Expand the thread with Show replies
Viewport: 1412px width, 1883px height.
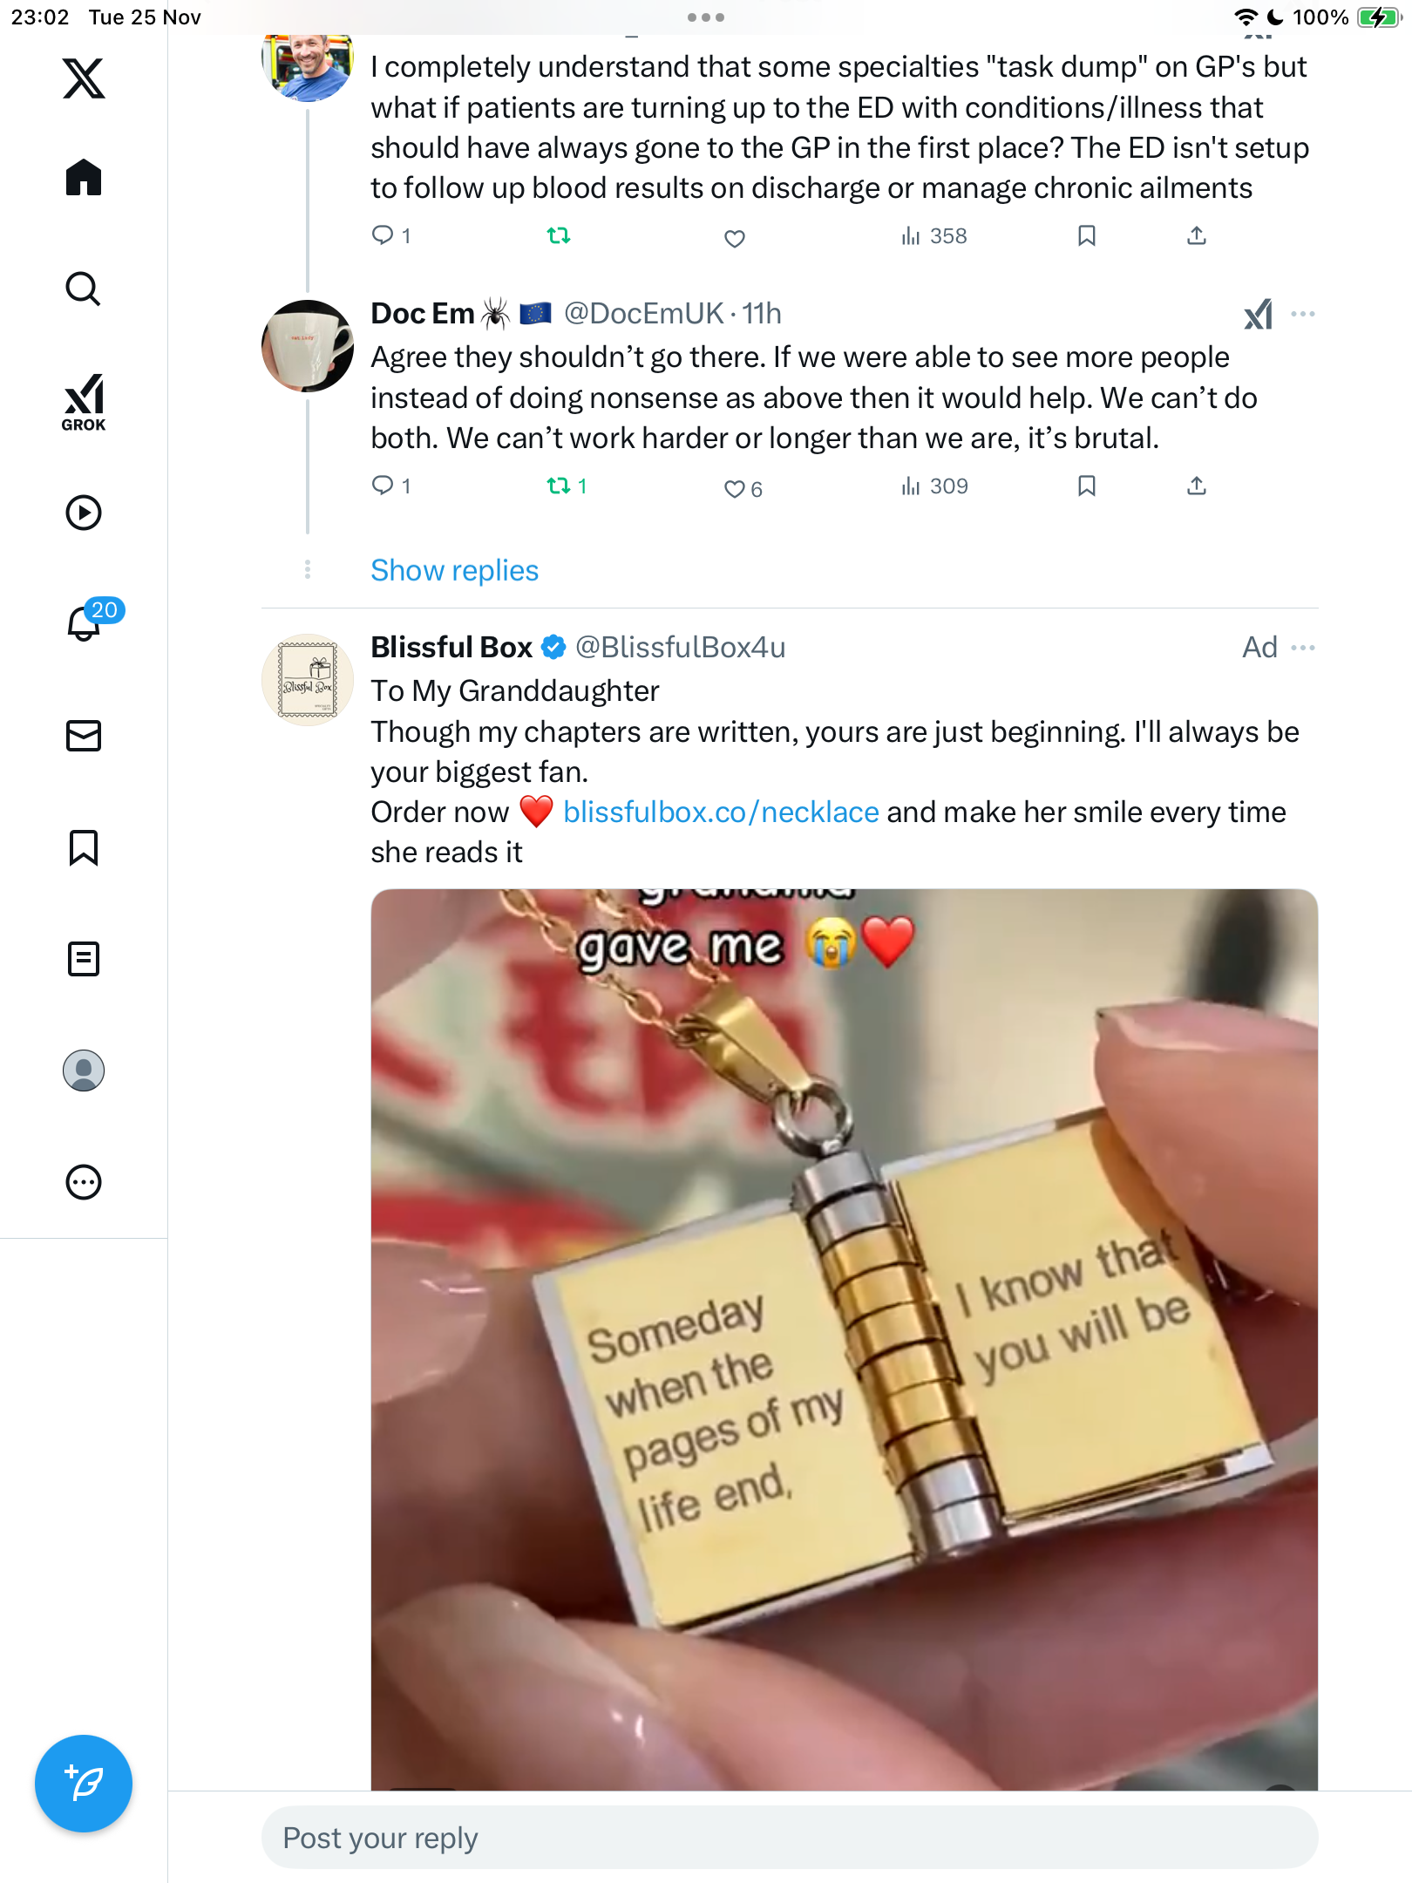tap(454, 570)
